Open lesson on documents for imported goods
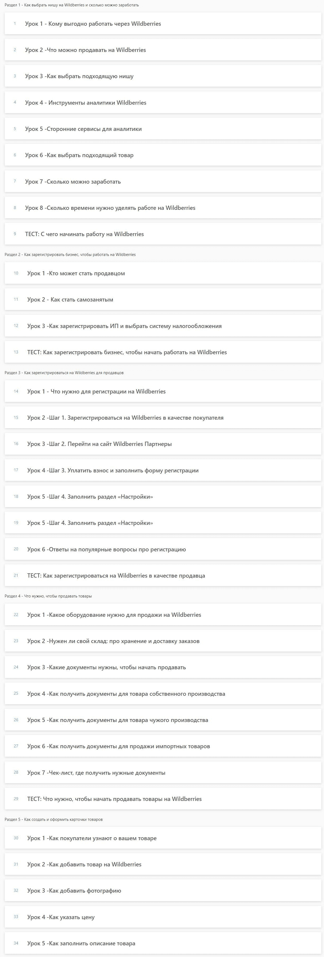 pyautogui.click(x=118, y=746)
